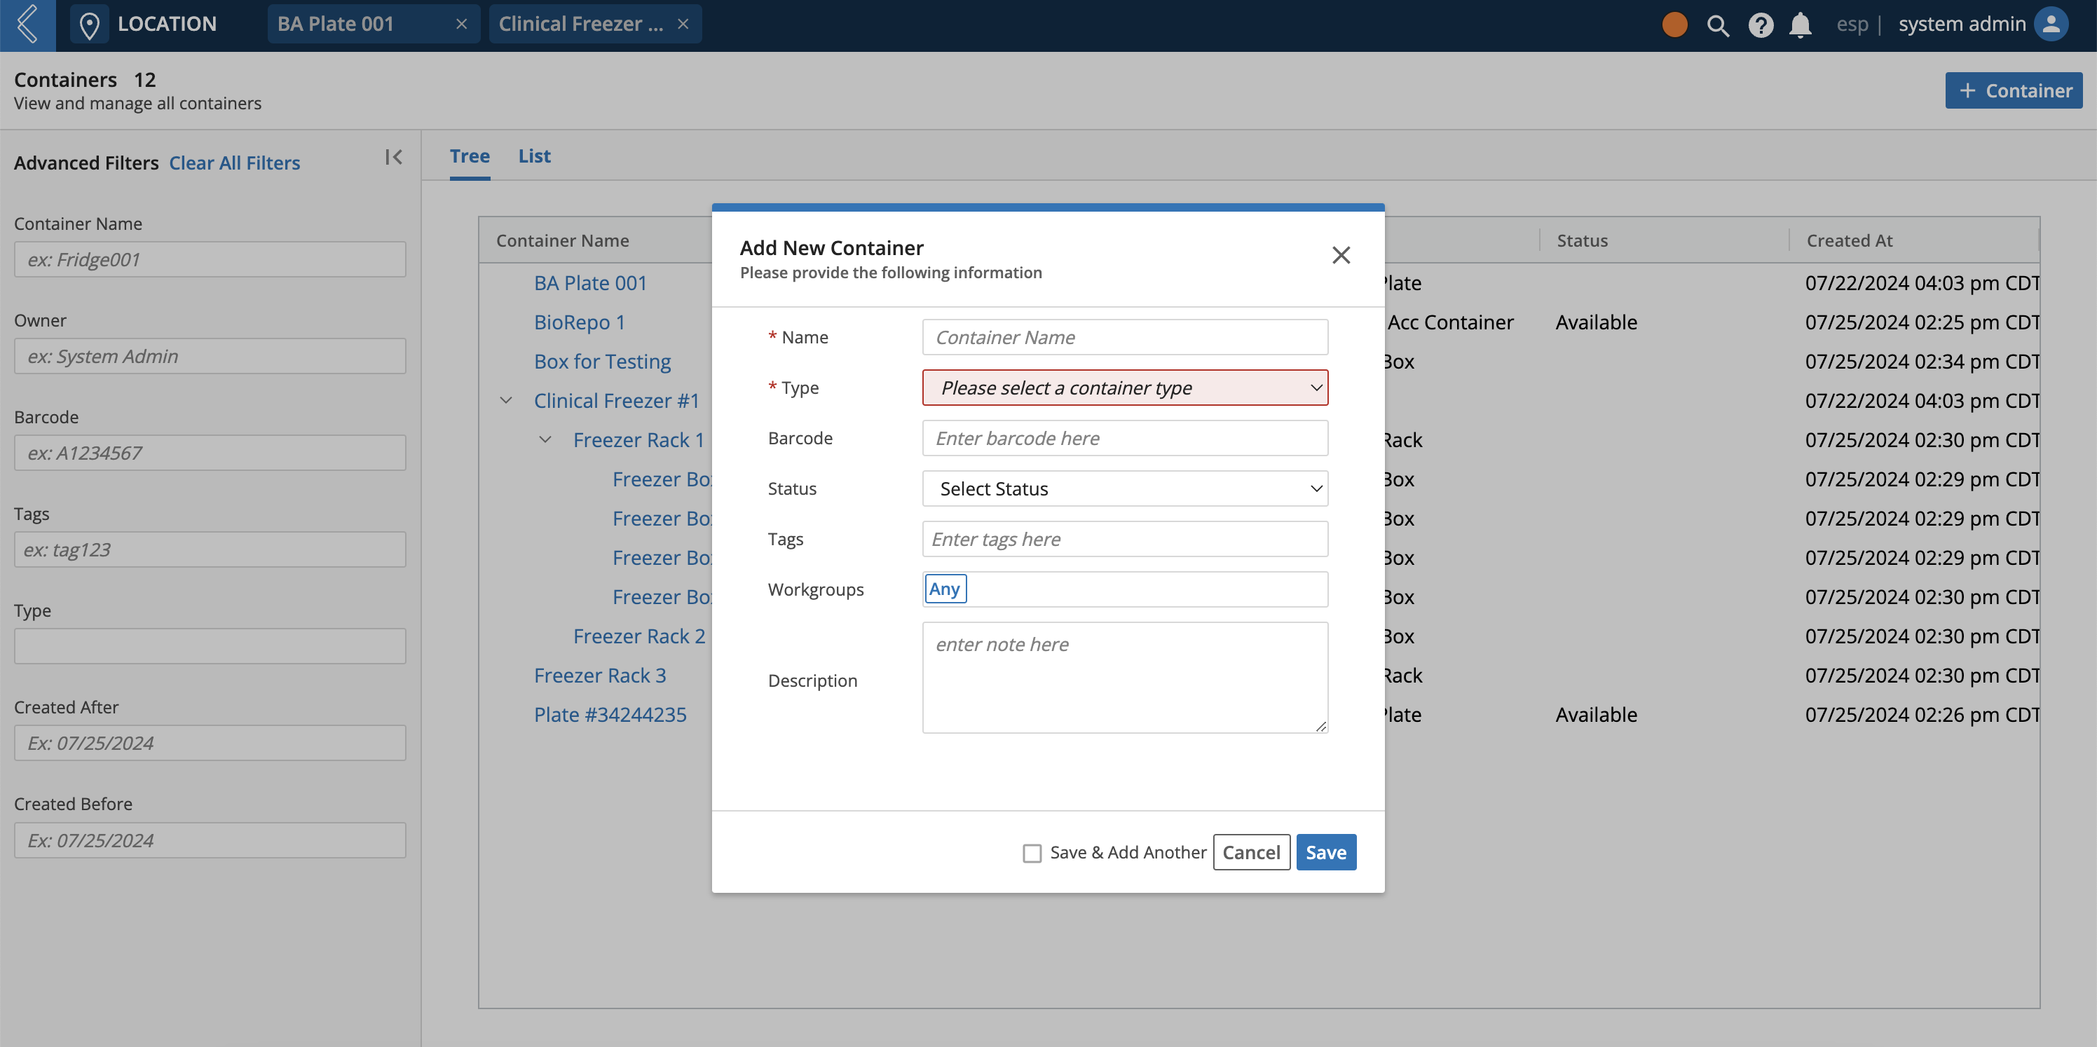This screenshot has height=1047, width=2097.
Task: Click the user avatar icon
Action: 2051,25
